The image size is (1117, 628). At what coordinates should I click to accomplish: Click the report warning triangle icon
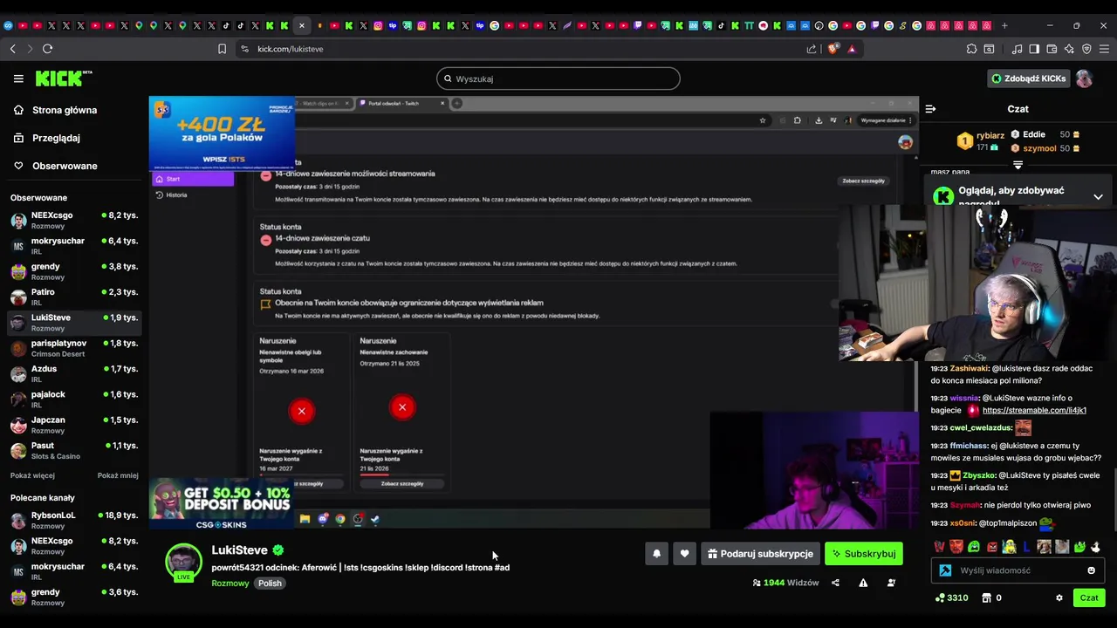(863, 583)
